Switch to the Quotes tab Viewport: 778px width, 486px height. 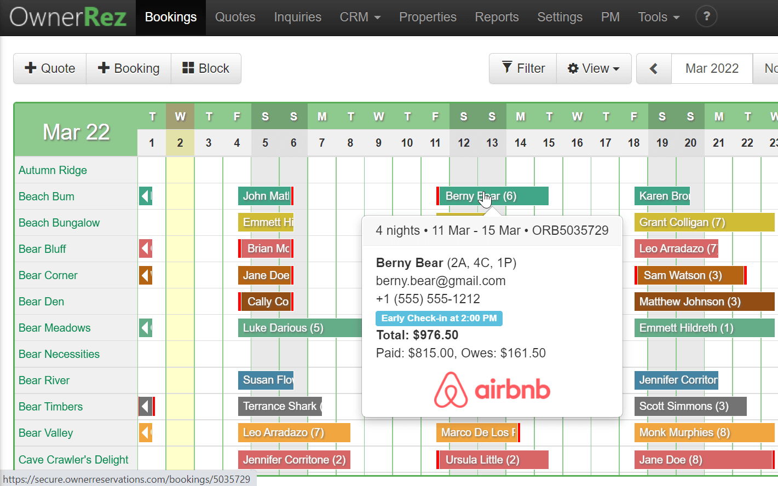point(235,17)
